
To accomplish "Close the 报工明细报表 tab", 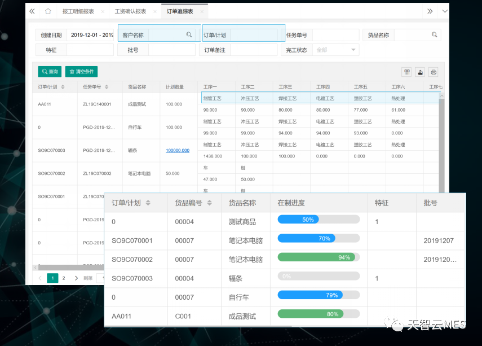I will (102, 11).
